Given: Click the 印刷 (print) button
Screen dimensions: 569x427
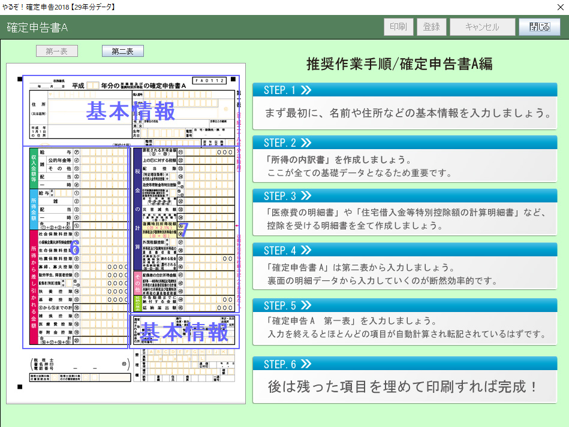Looking at the screenshot, I should 398,27.
